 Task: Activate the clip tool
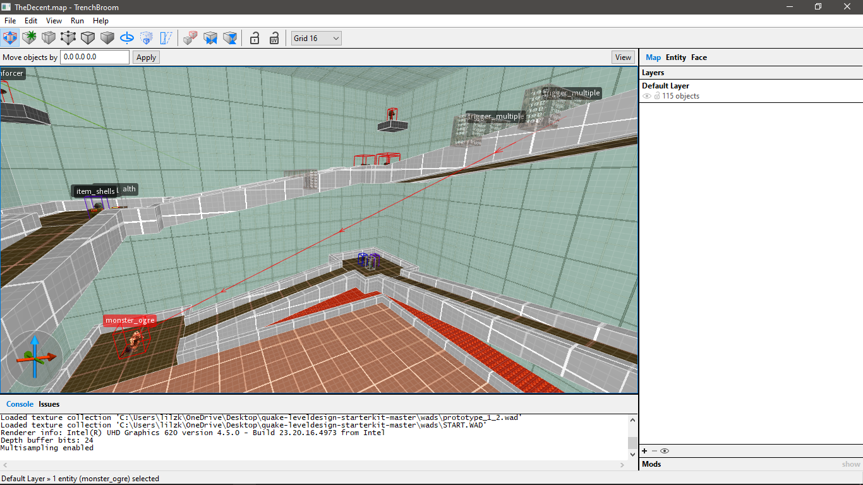[x=49, y=38]
